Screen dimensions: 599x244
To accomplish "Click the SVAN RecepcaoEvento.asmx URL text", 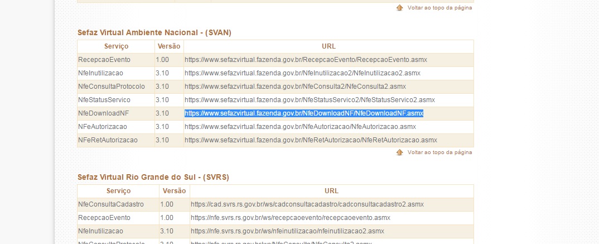I will pos(306,60).
